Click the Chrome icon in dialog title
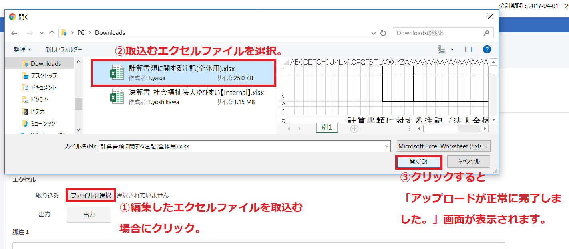Image resolution: width=569 pixels, height=249 pixels. point(12,17)
